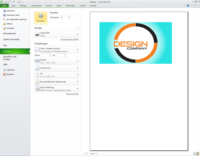
Task: Minimize the ribbon using the caret icon
Action: tap(185, 6)
